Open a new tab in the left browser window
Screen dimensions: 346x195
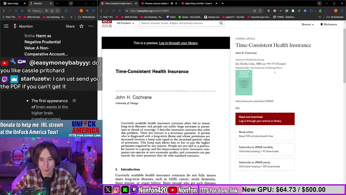[x=57, y=4]
